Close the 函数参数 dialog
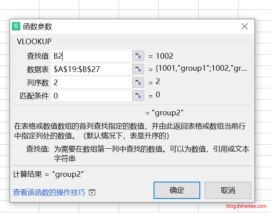 (x=244, y=27)
